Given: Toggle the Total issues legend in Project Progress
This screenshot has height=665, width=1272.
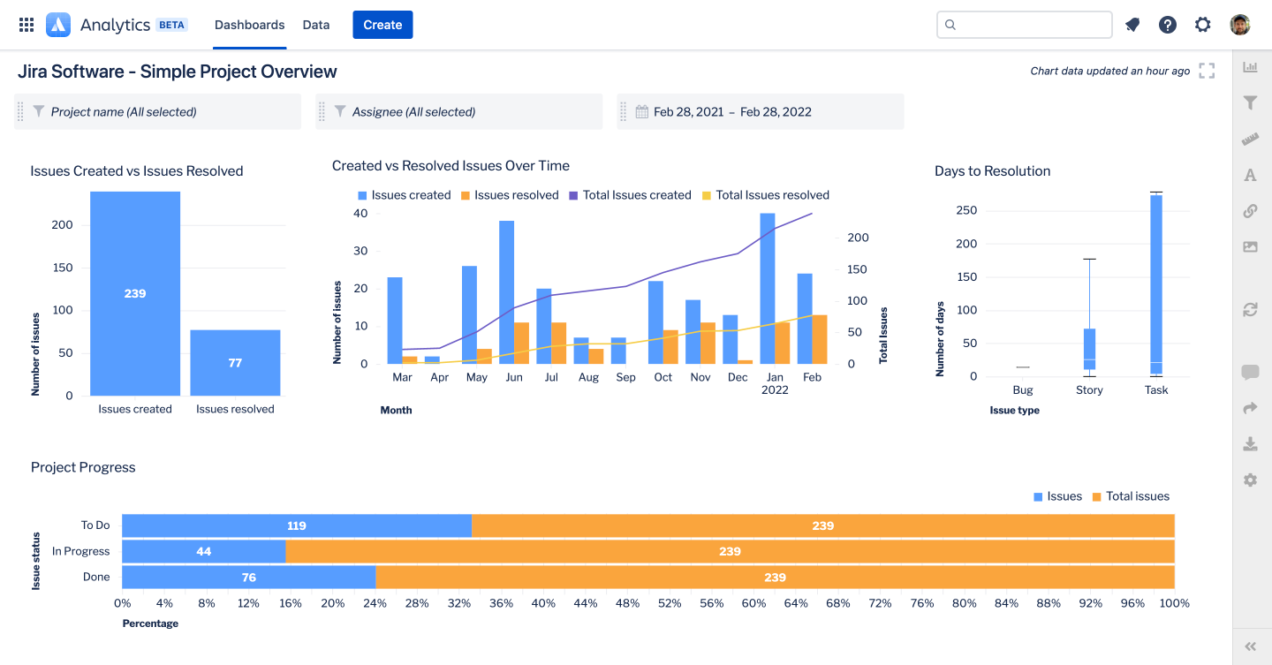Looking at the screenshot, I should [x=1132, y=495].
